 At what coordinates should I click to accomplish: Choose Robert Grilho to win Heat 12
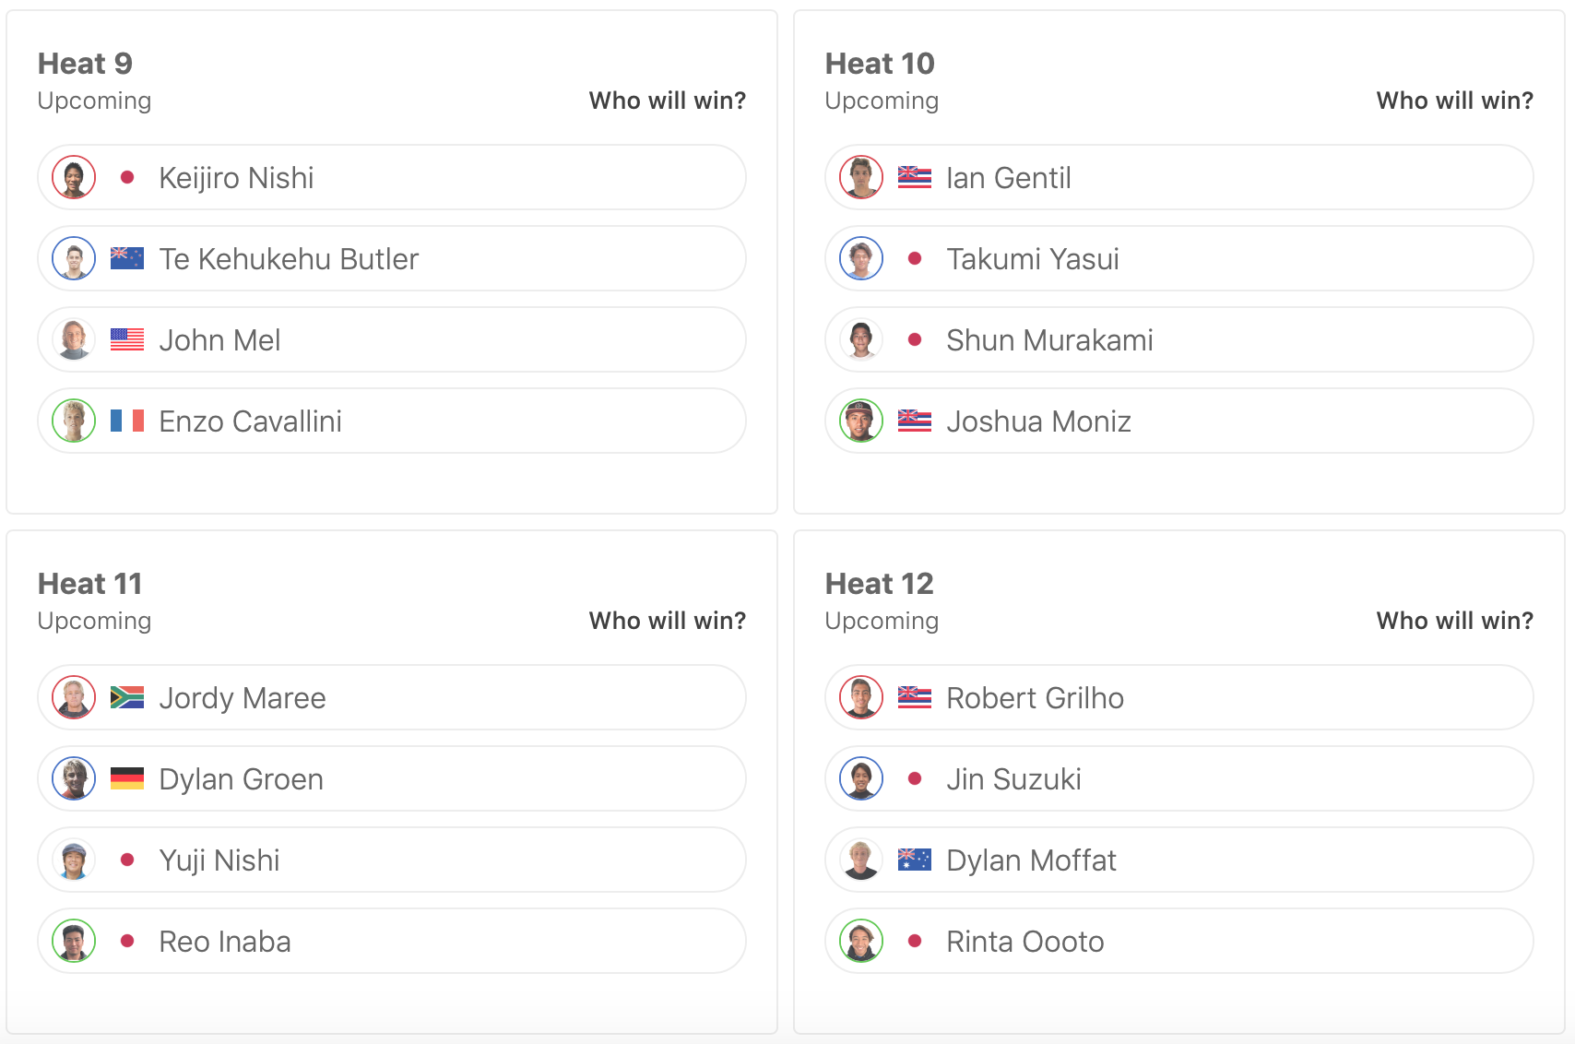(x=1178, y=697)
